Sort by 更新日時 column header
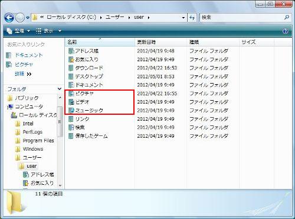The width and height of the screenshot is (295, 219). click(x=160, y=42)
